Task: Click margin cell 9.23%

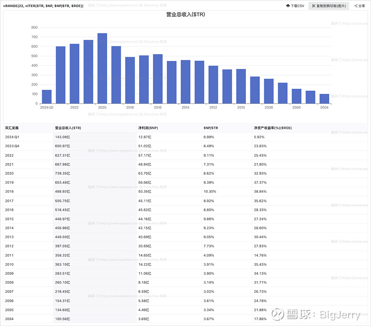Action: (209, 228)
